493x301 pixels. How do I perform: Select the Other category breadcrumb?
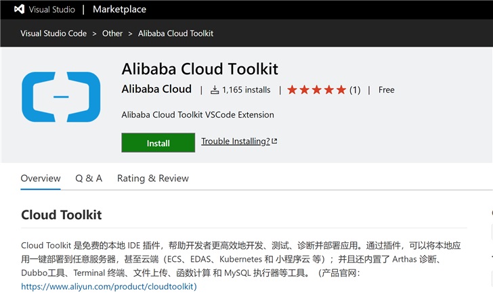point(112,33)
